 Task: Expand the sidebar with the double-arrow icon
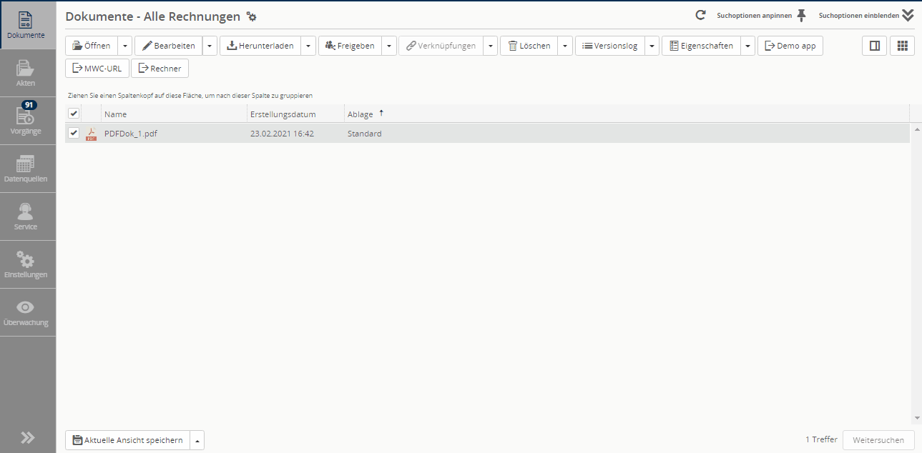pos(27,438)
